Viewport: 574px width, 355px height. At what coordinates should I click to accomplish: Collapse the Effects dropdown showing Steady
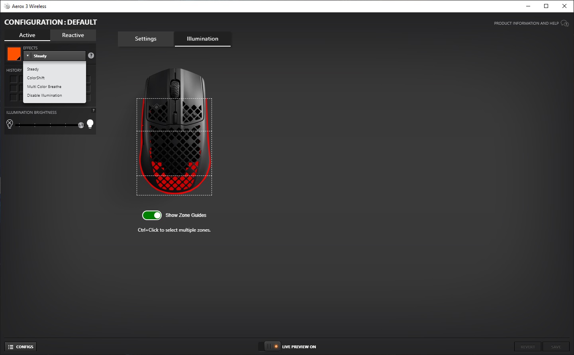pyautogui.click(x=55, y=56)
